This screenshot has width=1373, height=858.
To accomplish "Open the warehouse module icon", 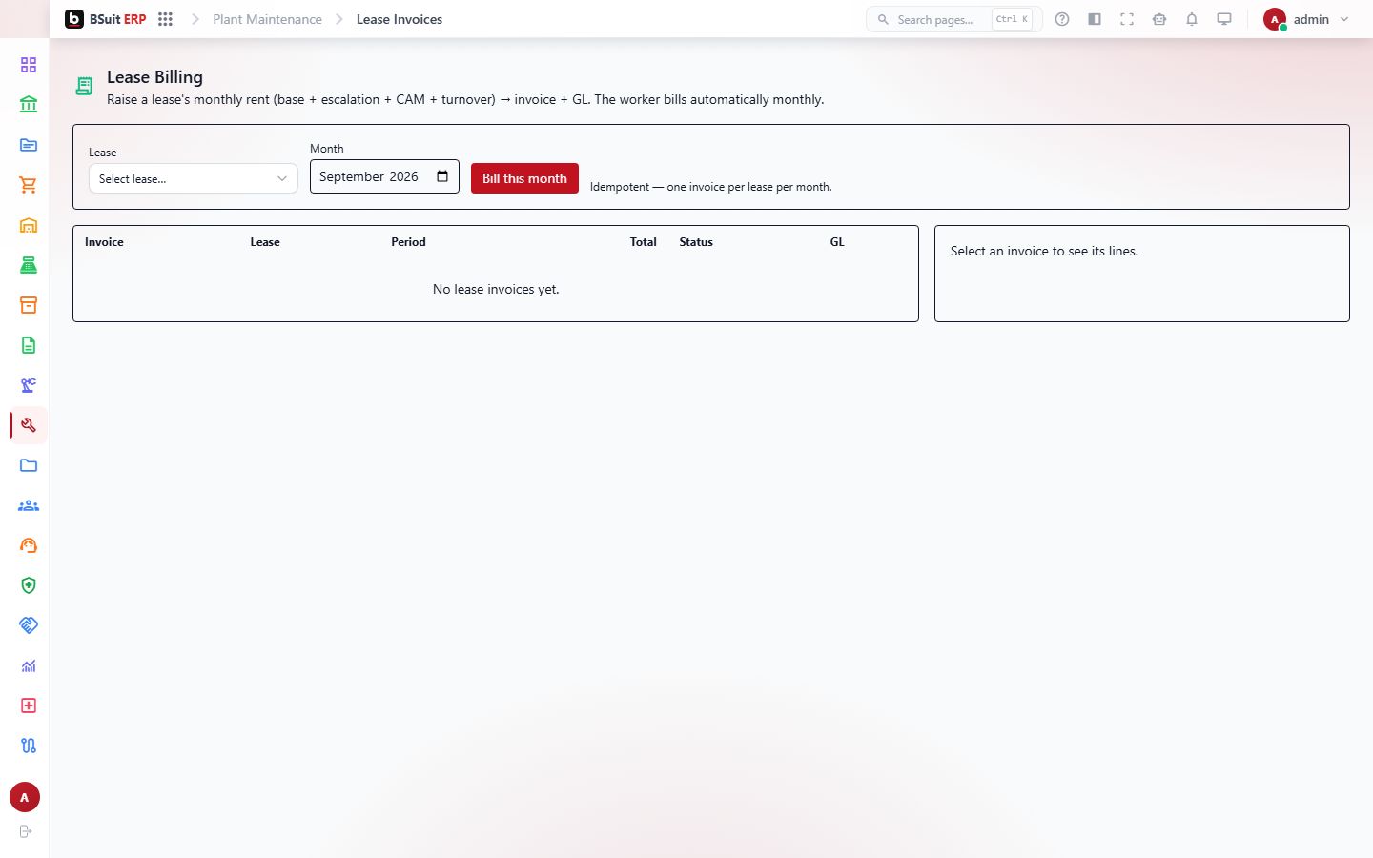I will (29, 225).
